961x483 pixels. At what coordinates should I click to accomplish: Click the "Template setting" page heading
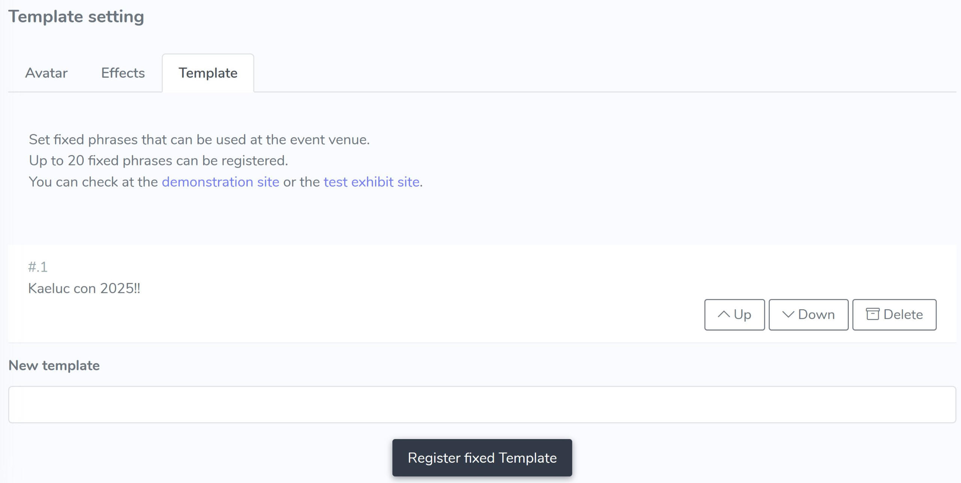76,17
